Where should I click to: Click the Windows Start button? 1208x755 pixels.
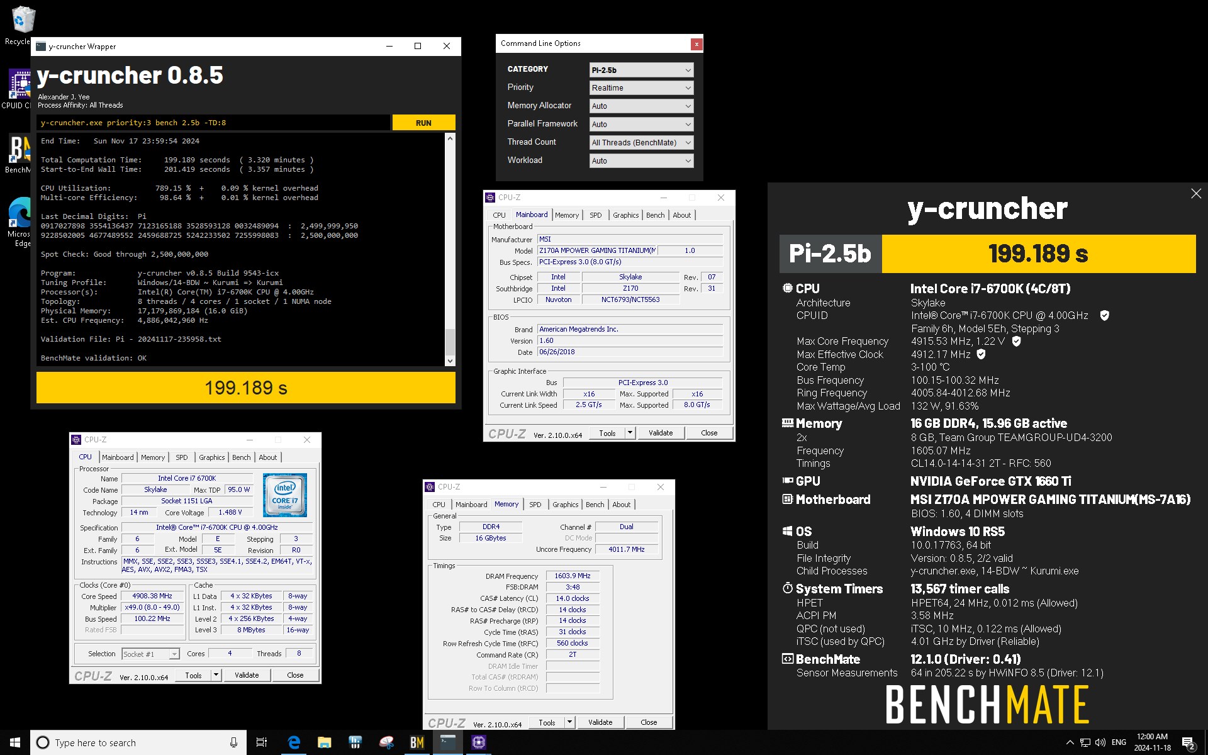tap(15, 742)
